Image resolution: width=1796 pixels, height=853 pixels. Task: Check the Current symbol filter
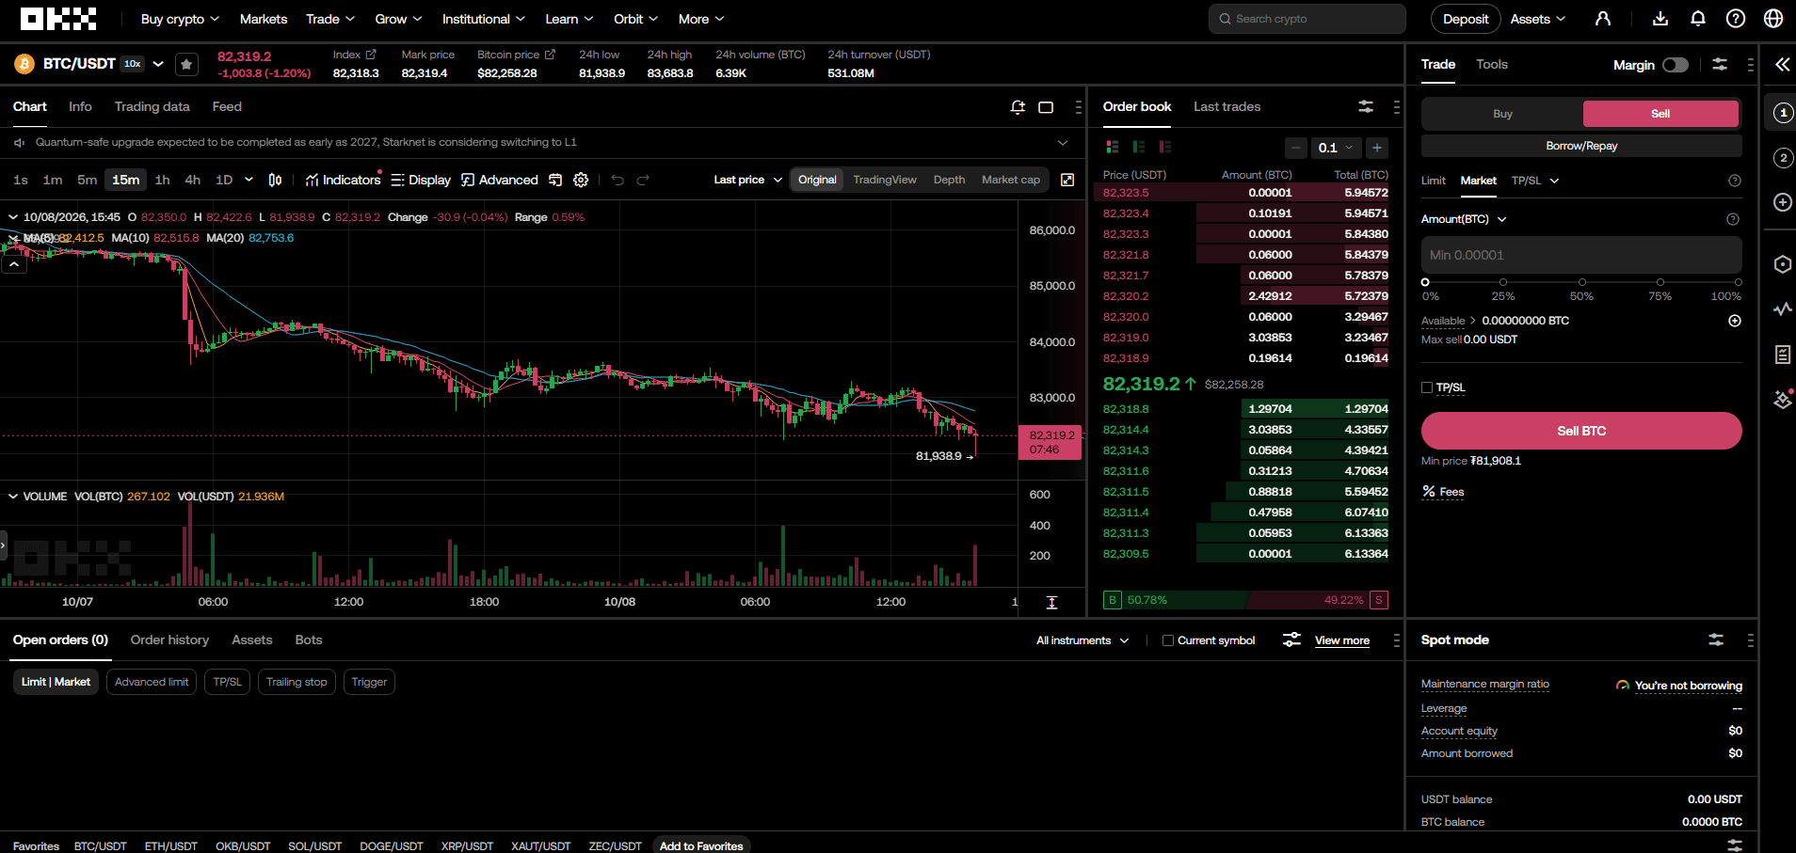point(1168,640)
